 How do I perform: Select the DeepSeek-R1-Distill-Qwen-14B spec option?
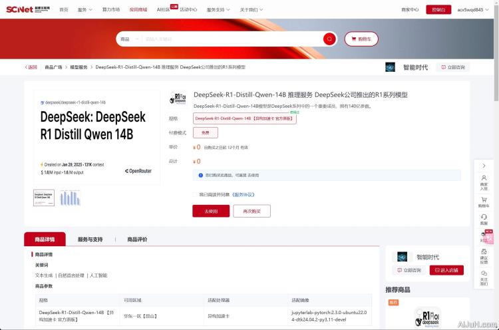pos(244,118)
